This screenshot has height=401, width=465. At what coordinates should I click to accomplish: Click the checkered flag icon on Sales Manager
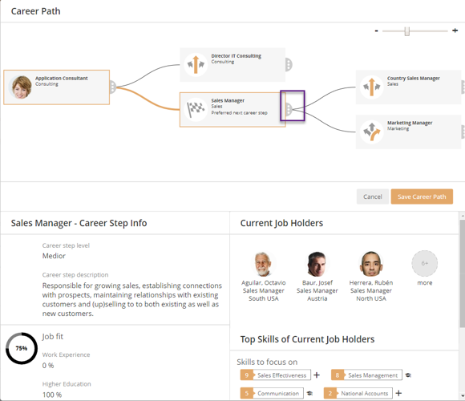[x=196, y=109]
